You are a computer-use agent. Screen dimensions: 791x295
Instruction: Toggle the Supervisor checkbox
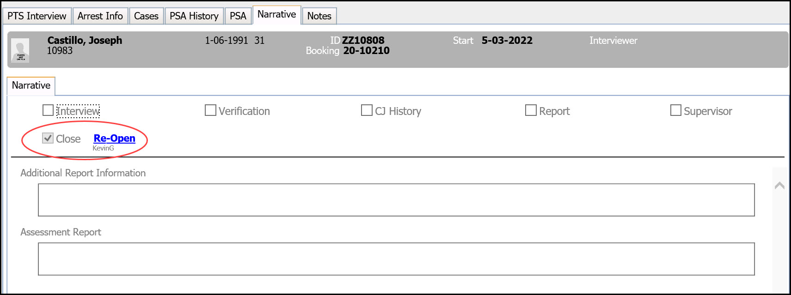[676, 110]
